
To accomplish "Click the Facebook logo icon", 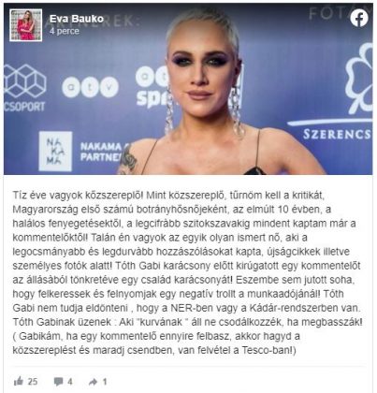I will (359, 18).
